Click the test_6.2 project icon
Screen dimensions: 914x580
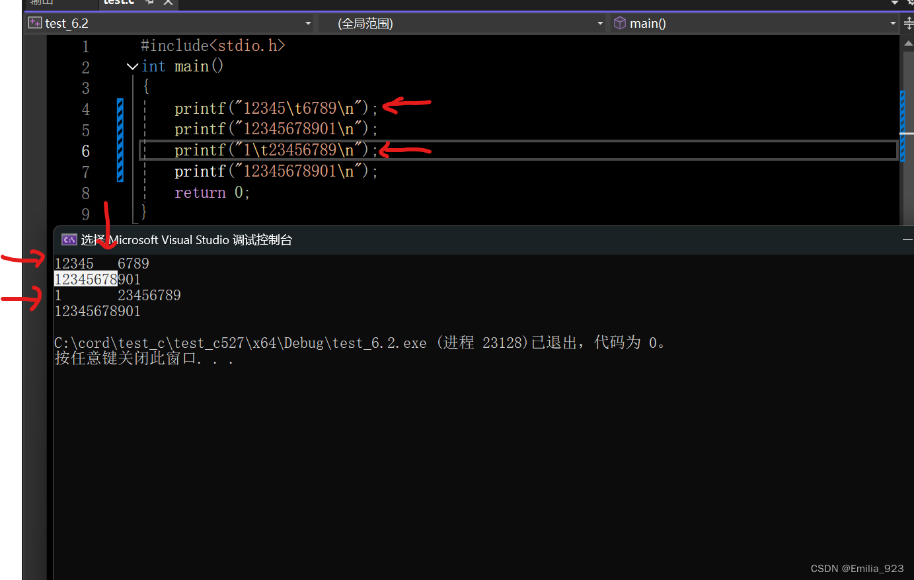35,23
